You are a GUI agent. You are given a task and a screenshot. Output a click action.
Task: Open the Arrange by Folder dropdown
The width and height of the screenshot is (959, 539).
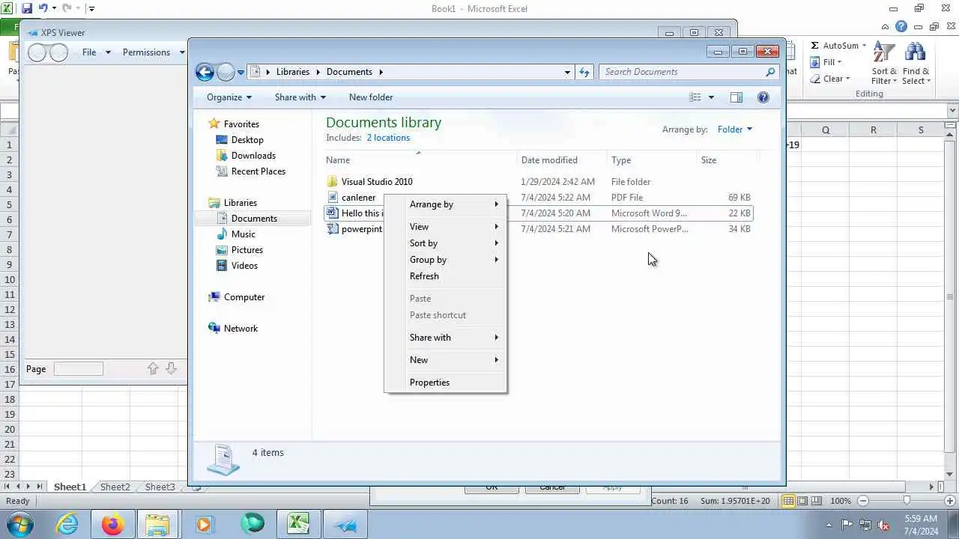(x=734, y=130)
